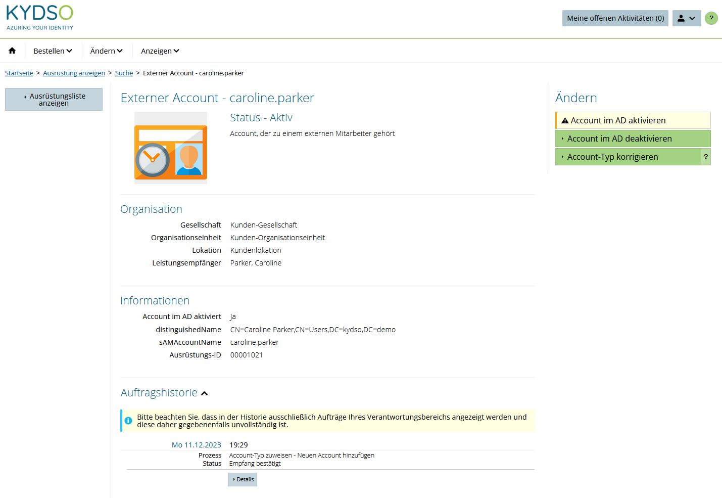
Task: Click the KYDSO logo
Action: [x=39, y=17]
